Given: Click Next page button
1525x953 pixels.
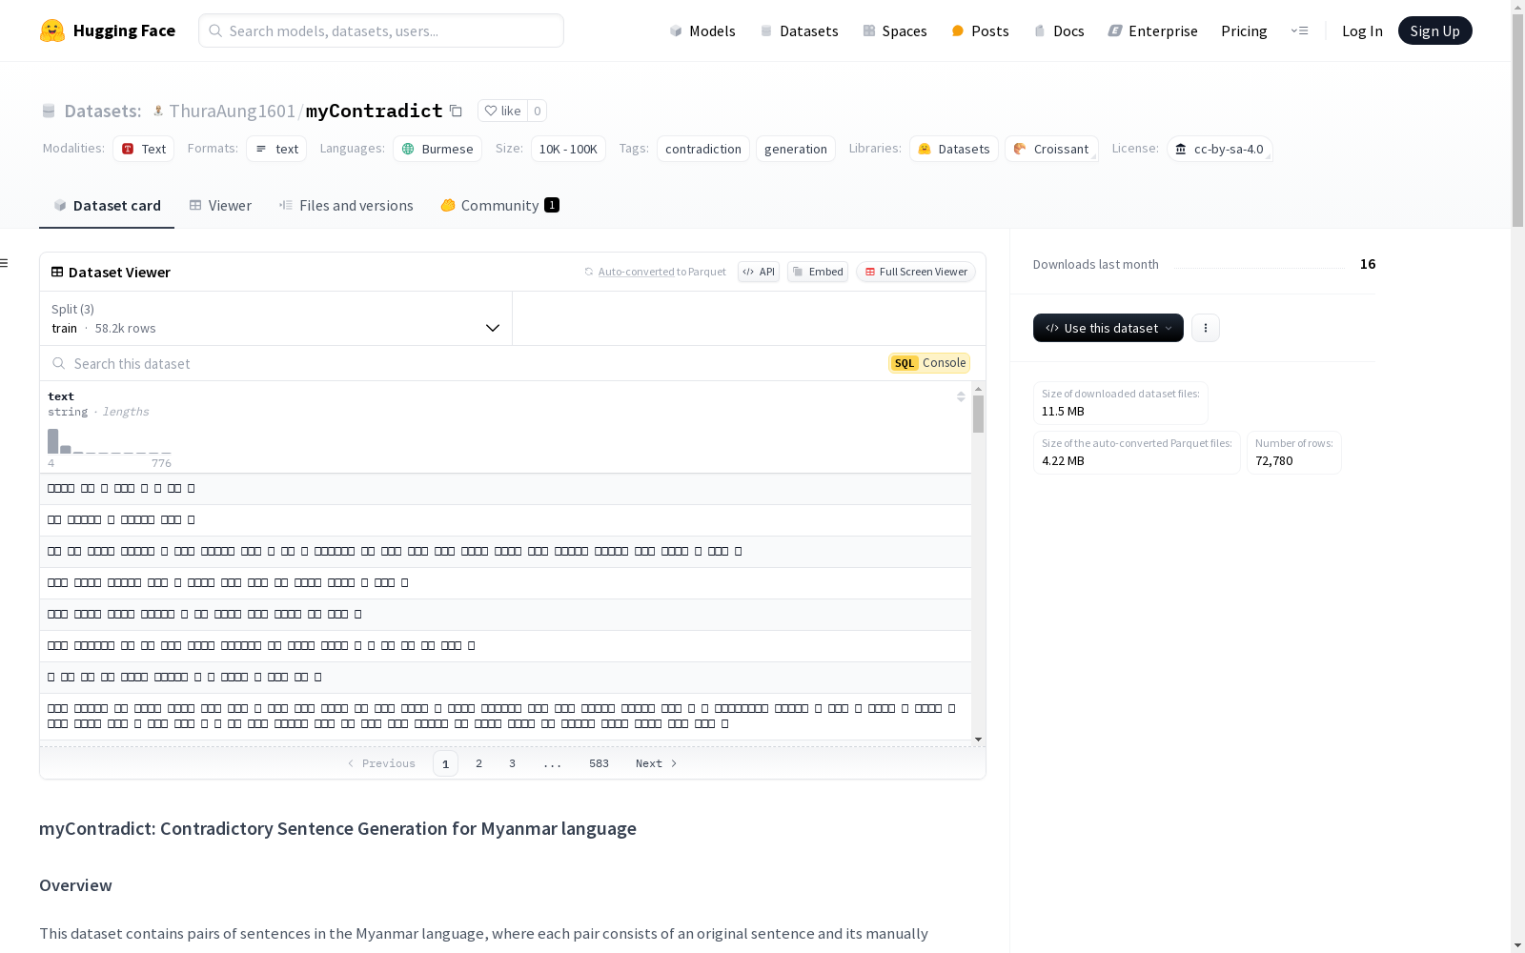Looking at the screenshot, I should point(657,763).
